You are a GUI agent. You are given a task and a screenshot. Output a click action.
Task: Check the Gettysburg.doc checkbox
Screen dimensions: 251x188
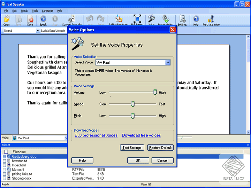pos(4,157)
